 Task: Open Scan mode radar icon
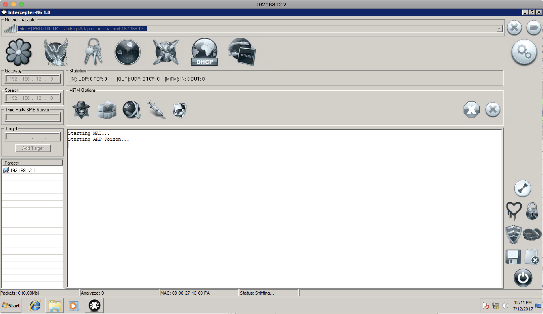[128, 52]
